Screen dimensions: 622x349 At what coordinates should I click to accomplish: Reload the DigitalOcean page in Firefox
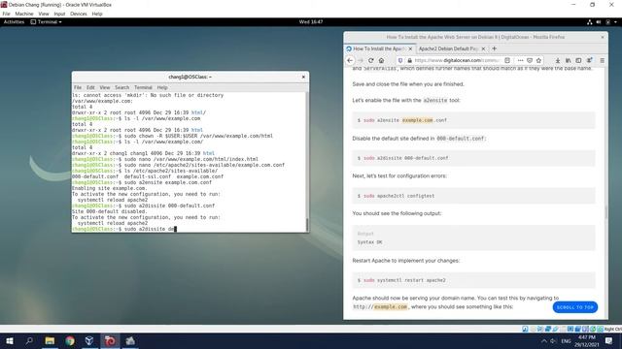371,60
